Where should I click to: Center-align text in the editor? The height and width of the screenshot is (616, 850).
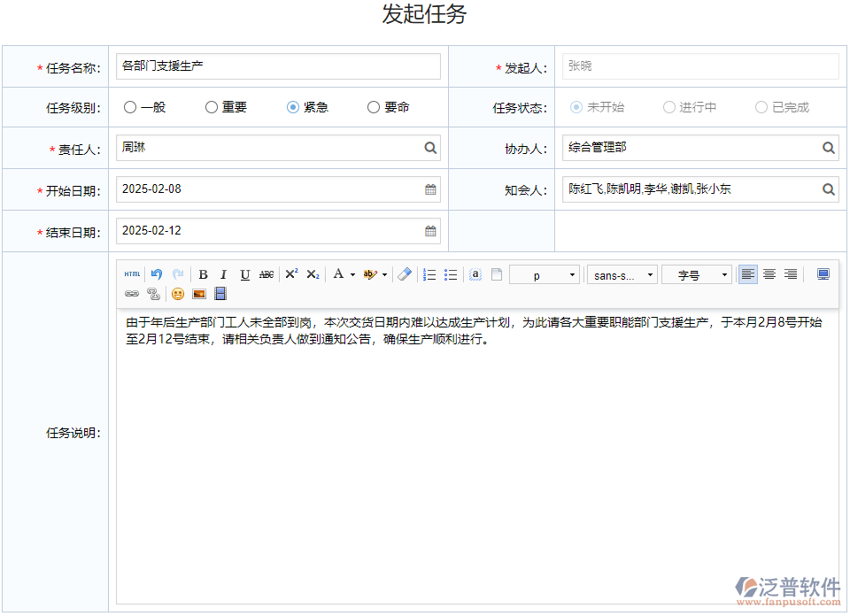click(769, 274)
